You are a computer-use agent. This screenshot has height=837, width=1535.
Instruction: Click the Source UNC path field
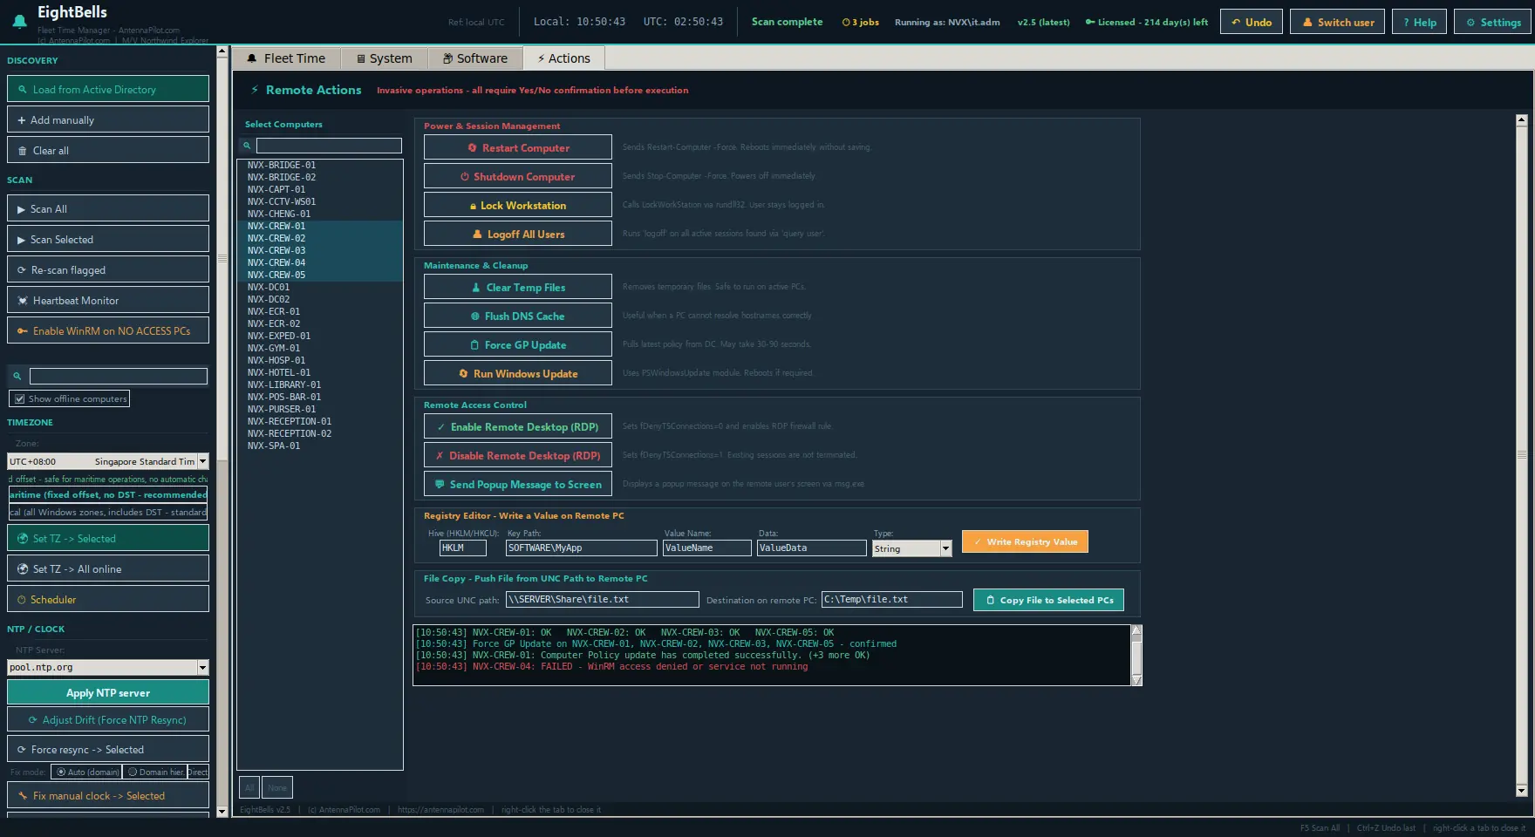point(603,599)
